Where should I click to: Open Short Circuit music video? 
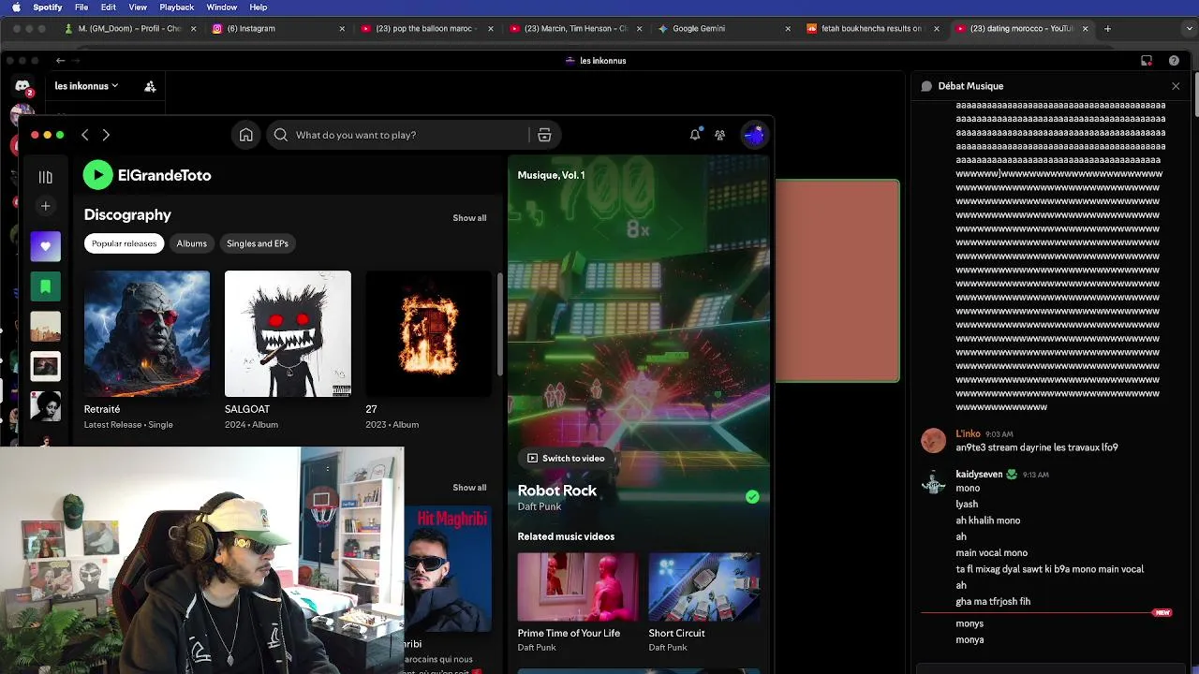pyautogui.click(x=704, y=587)
